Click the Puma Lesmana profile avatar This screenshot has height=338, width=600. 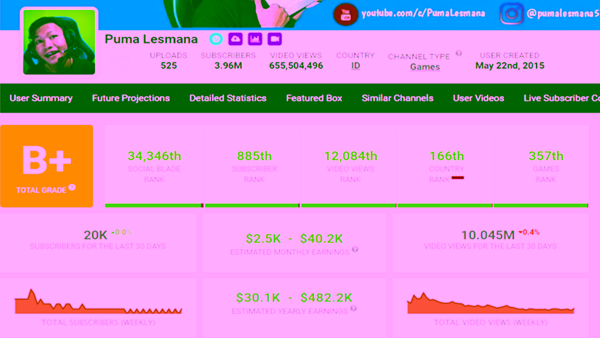pos(59,42)
